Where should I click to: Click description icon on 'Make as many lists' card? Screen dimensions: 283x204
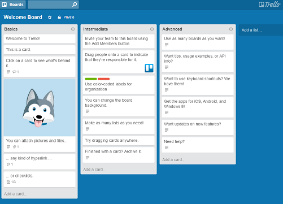(x=88, y=129)
